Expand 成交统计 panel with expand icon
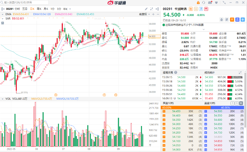The image size is (247, 152). [x=240, y=72]
